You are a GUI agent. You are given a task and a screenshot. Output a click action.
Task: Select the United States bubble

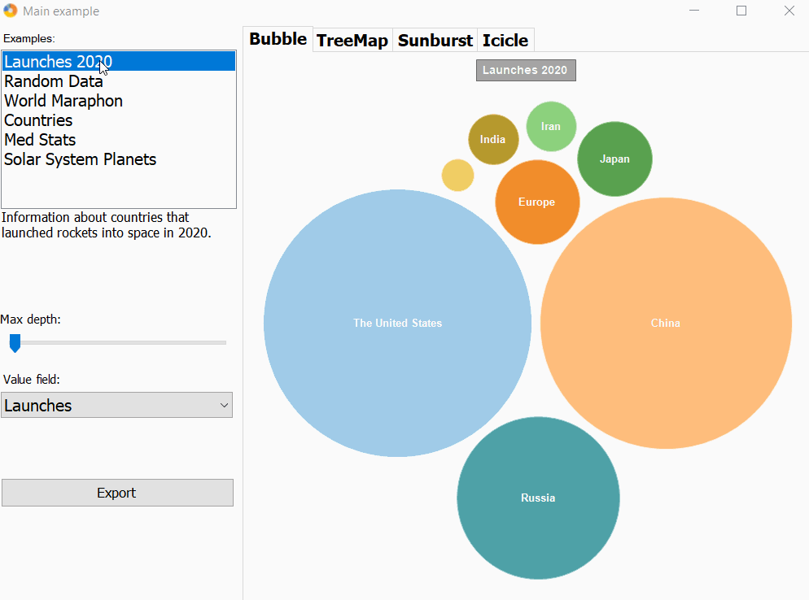click(397, 323)
